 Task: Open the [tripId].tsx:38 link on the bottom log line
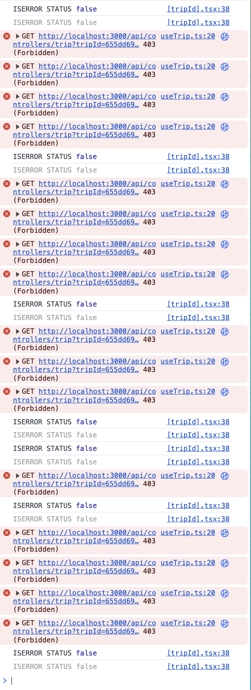(198, 667)
